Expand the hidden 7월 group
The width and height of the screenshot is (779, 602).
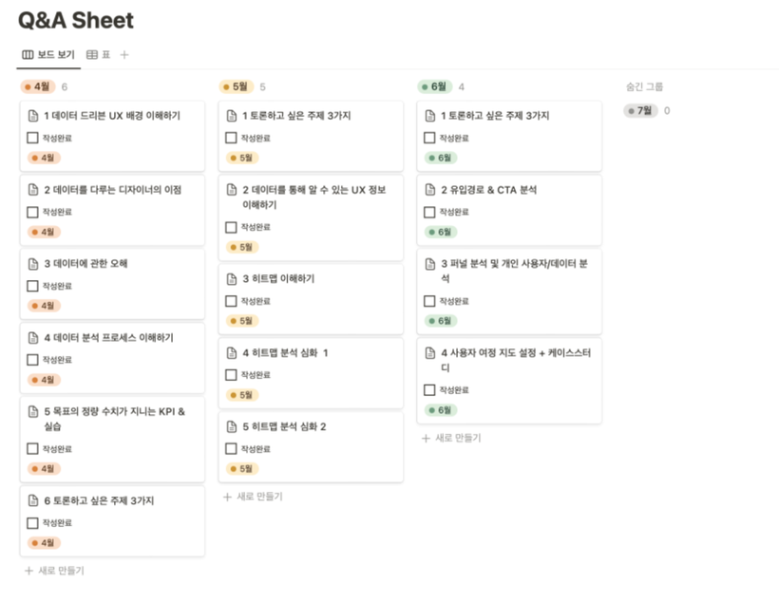pyautogui.click(x=641, y=111)
